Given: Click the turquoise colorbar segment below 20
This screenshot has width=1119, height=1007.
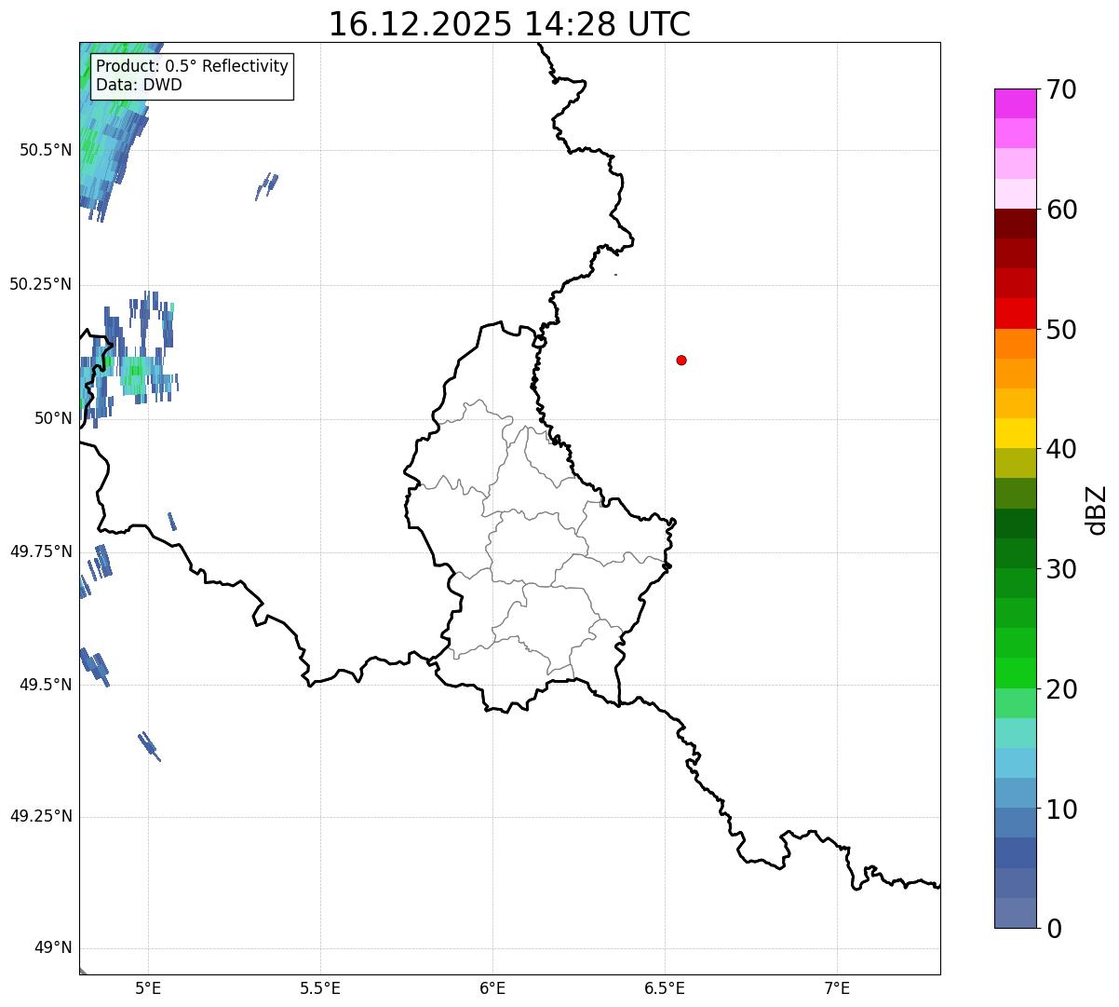Looking at the screenshot, I should tap(1015, 733).
